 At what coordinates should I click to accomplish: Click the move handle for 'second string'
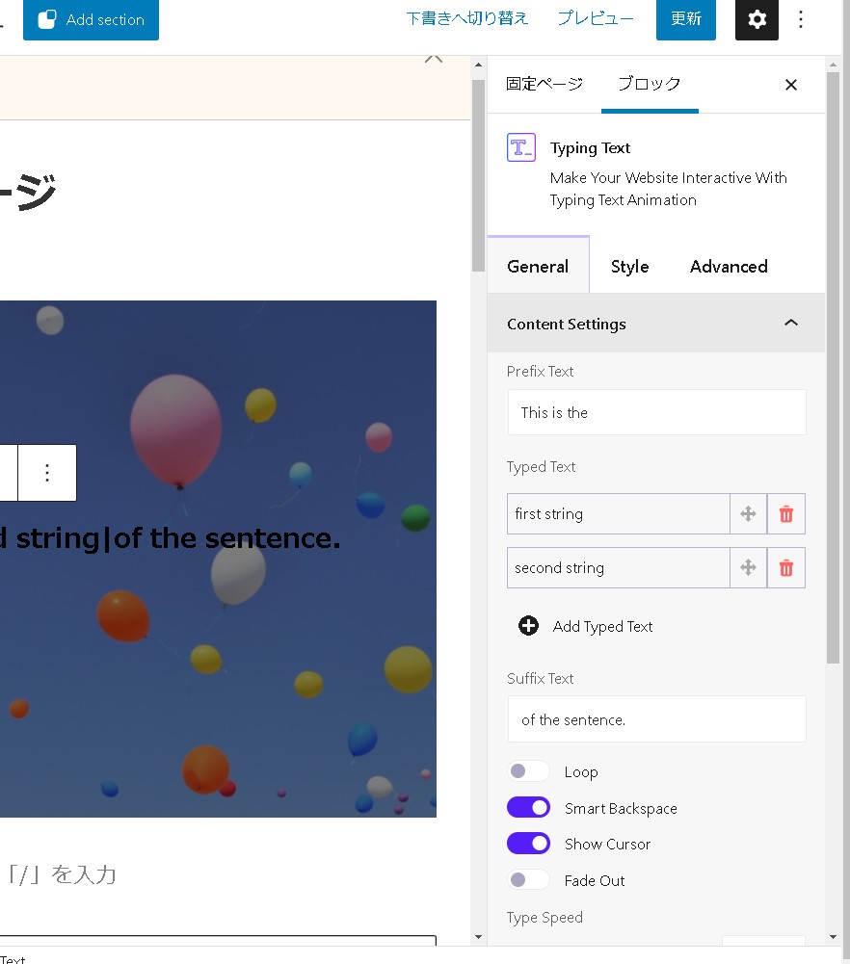point(748,568)
